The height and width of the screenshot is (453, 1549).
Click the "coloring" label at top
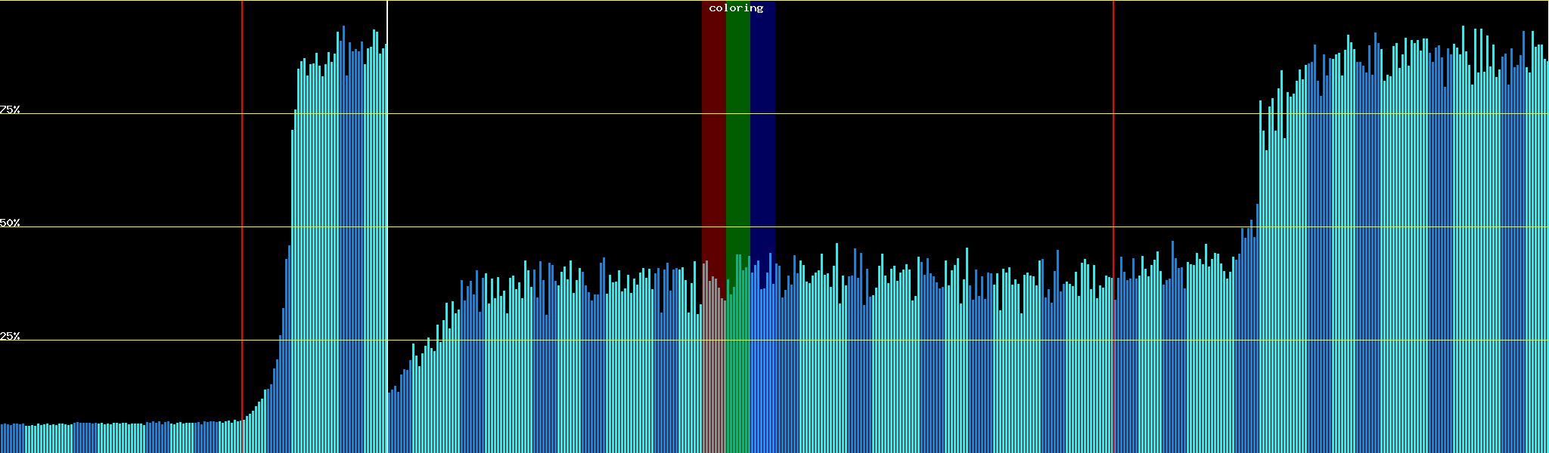[736, 8]
